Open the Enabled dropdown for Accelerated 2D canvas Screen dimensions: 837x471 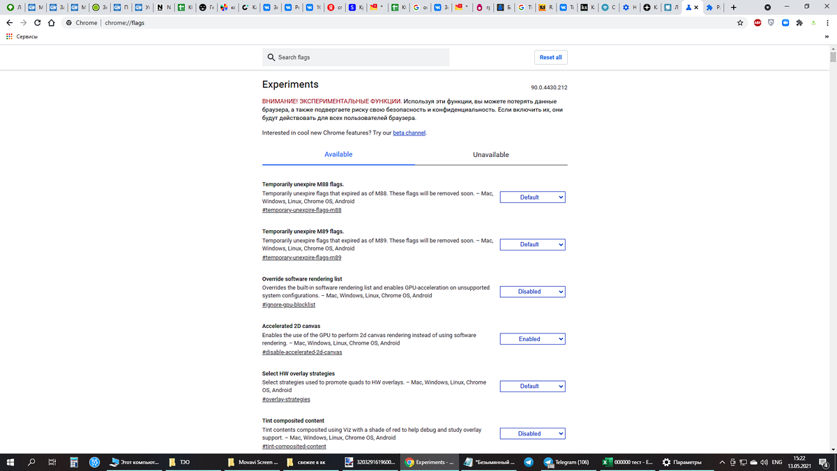(x=532, y=338)
